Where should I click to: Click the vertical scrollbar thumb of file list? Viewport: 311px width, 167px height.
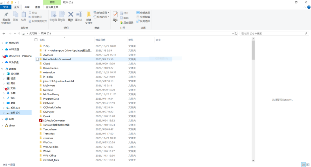(x=253, y=50)
